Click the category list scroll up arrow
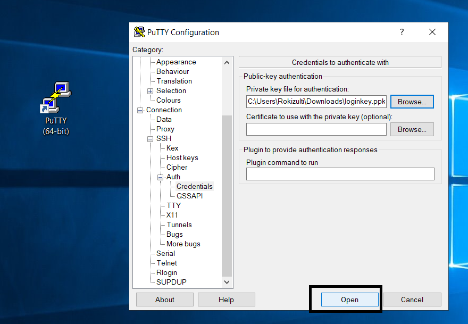Screen dimensions: 468x324 (x=227, y=62)
